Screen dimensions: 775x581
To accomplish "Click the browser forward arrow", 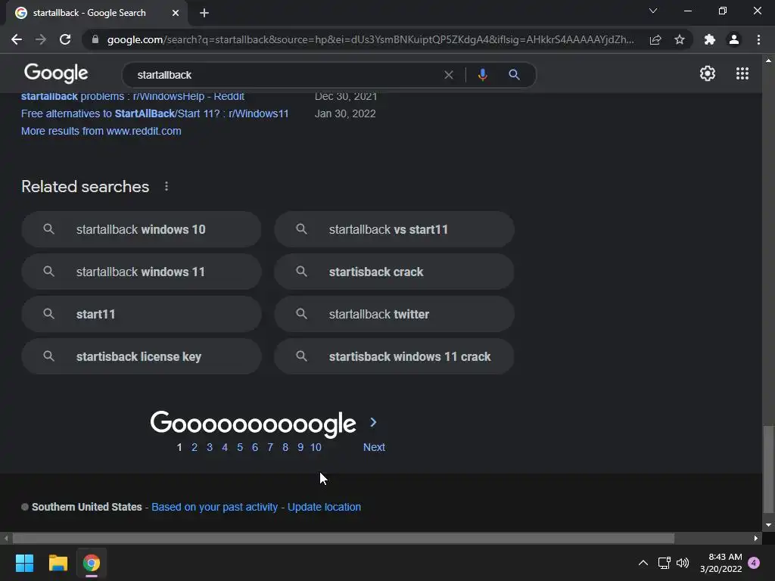I will coord(41,39).
